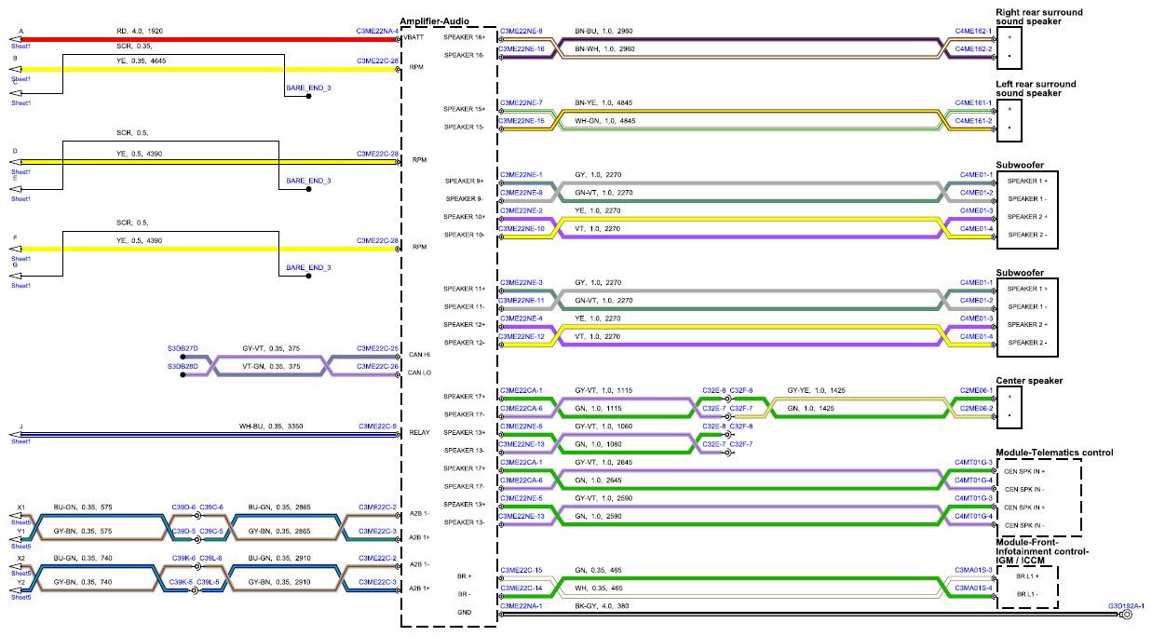Click the Left rear surround sound speaker title
1152x636 pixels.
pyautogui.click(x=1036, y=88)
